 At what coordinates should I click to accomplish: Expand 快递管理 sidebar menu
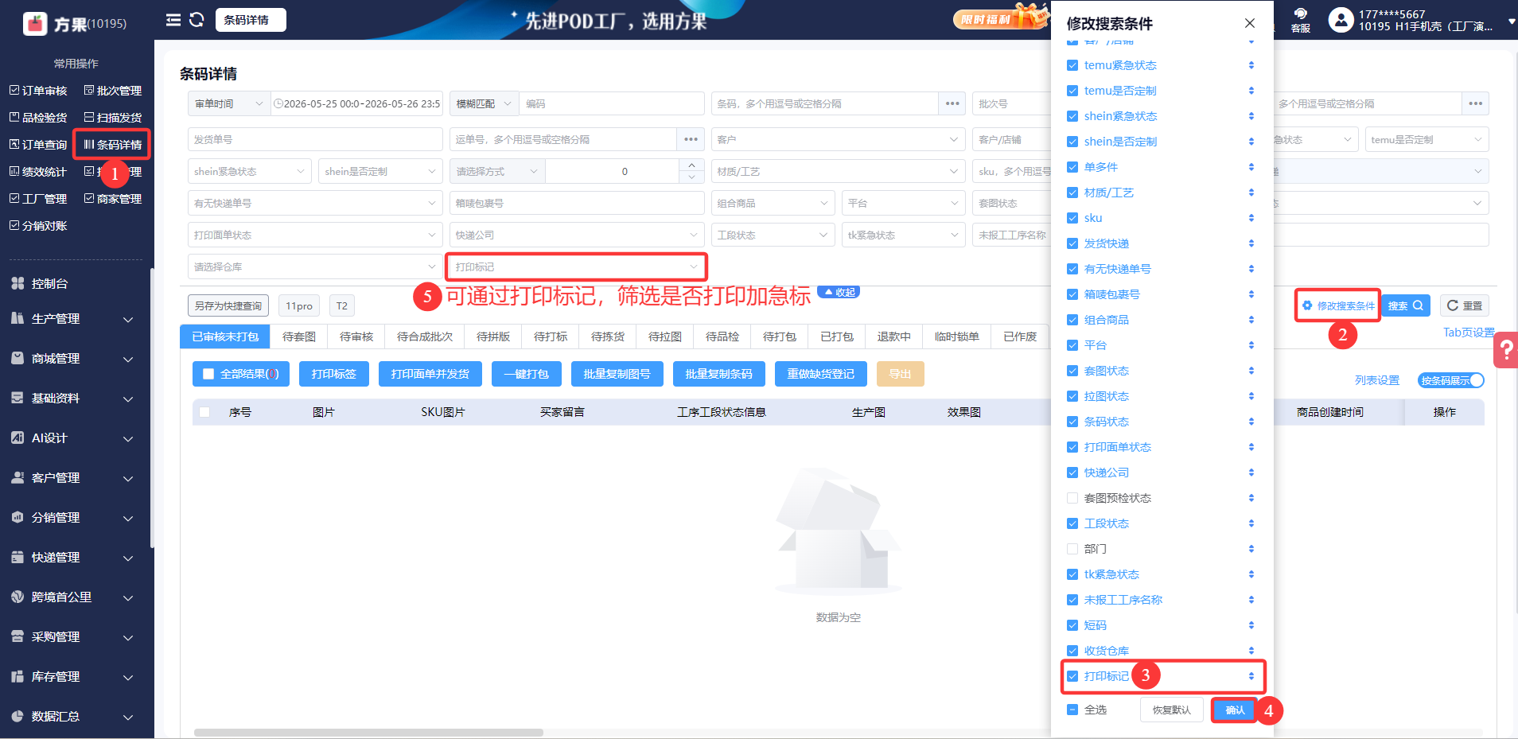tap(77, 558)
